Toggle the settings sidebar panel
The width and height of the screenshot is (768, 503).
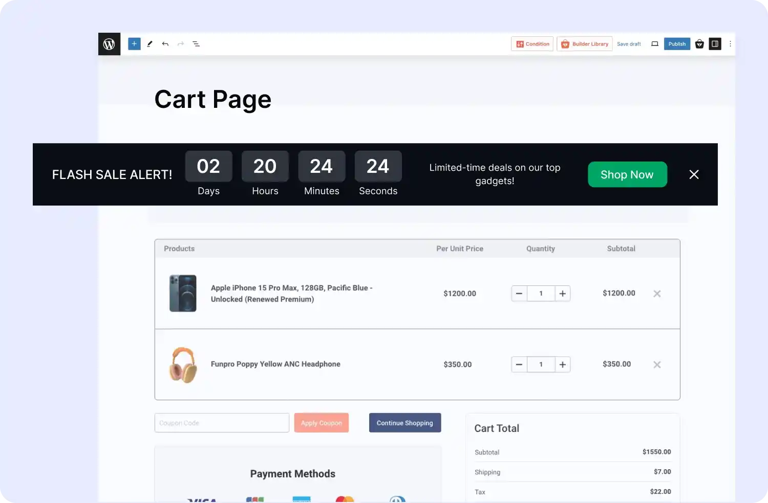pyautogui.click(x=715, y=43)
